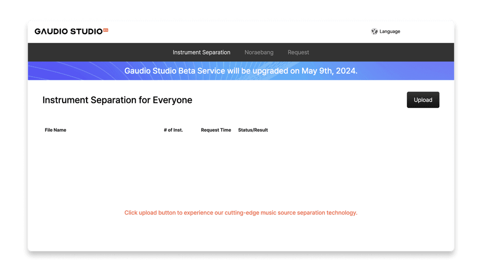Click the Status/Result column header
Viewport: 482px width, 271px height.
click(253, 130)
